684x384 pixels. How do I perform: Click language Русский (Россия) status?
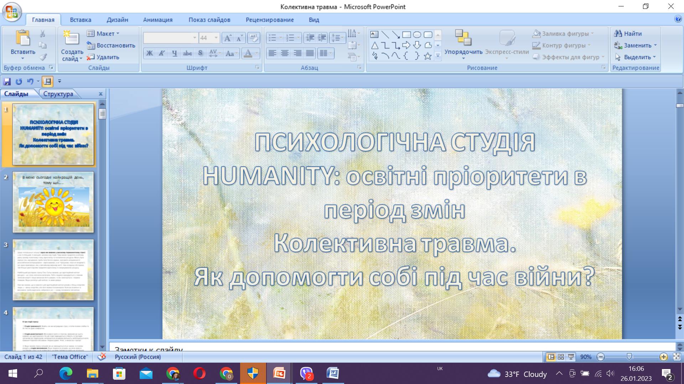138,357
